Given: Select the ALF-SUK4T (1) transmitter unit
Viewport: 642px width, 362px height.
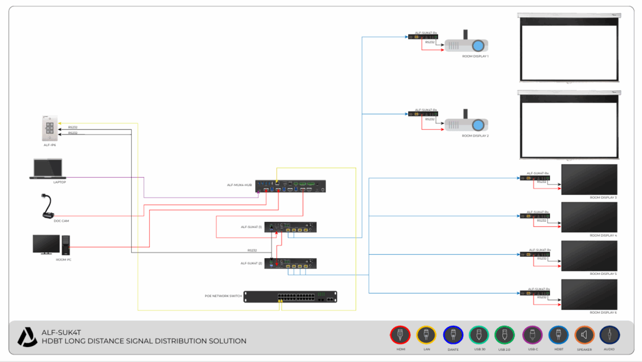Looking at the screenshot, I should coord(290,227).
